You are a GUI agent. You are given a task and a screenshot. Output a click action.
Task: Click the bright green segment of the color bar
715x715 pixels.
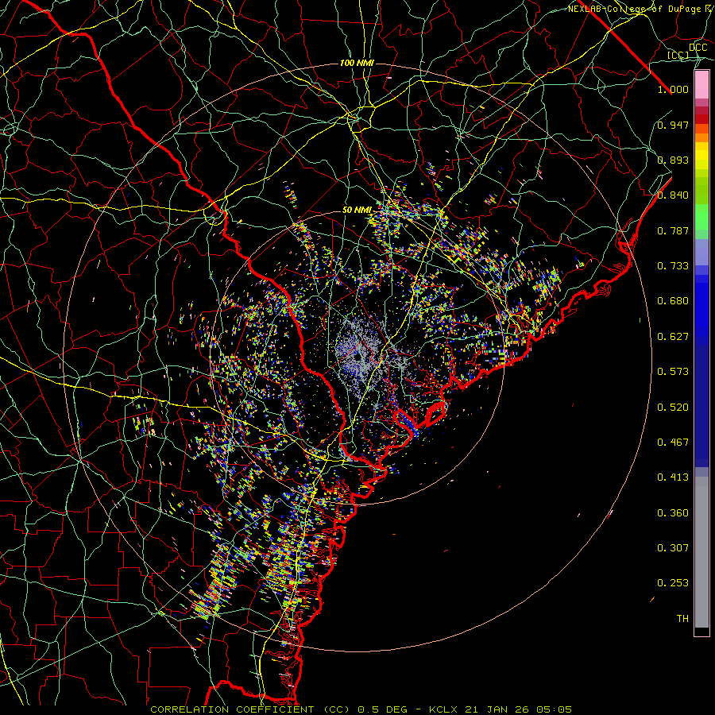(x=701, y=217)
